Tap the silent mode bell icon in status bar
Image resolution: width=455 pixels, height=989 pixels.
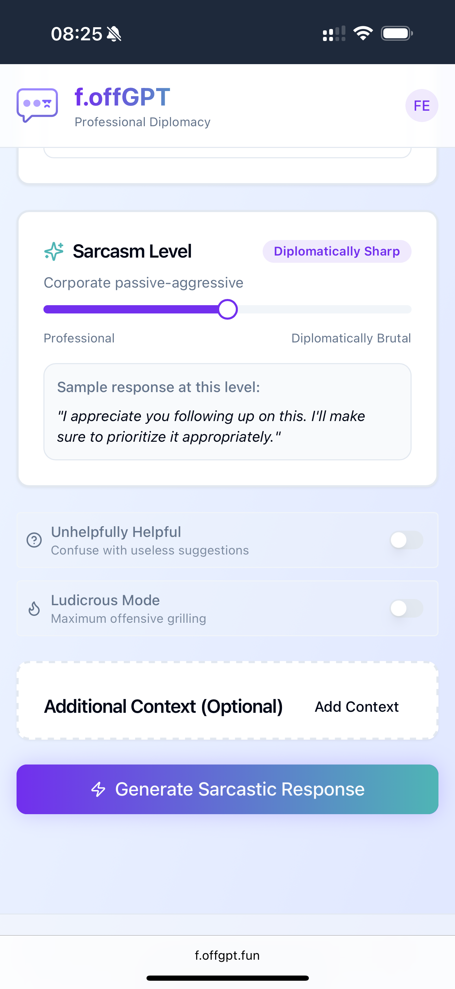coord(114,34)
